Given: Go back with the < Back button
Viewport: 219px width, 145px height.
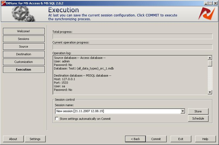Looking at the screenshot, I should click(x=135, y=139).
